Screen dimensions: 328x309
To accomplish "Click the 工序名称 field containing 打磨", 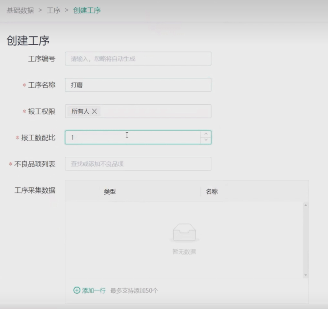I will [x=138, y=85].
